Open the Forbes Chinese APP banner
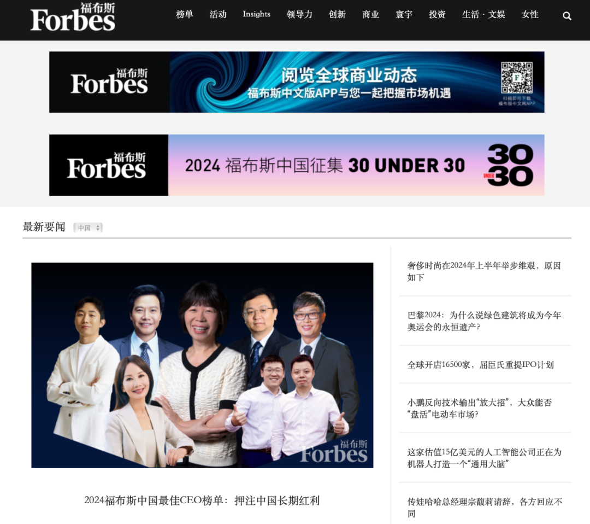 click(x=297, y=82)
